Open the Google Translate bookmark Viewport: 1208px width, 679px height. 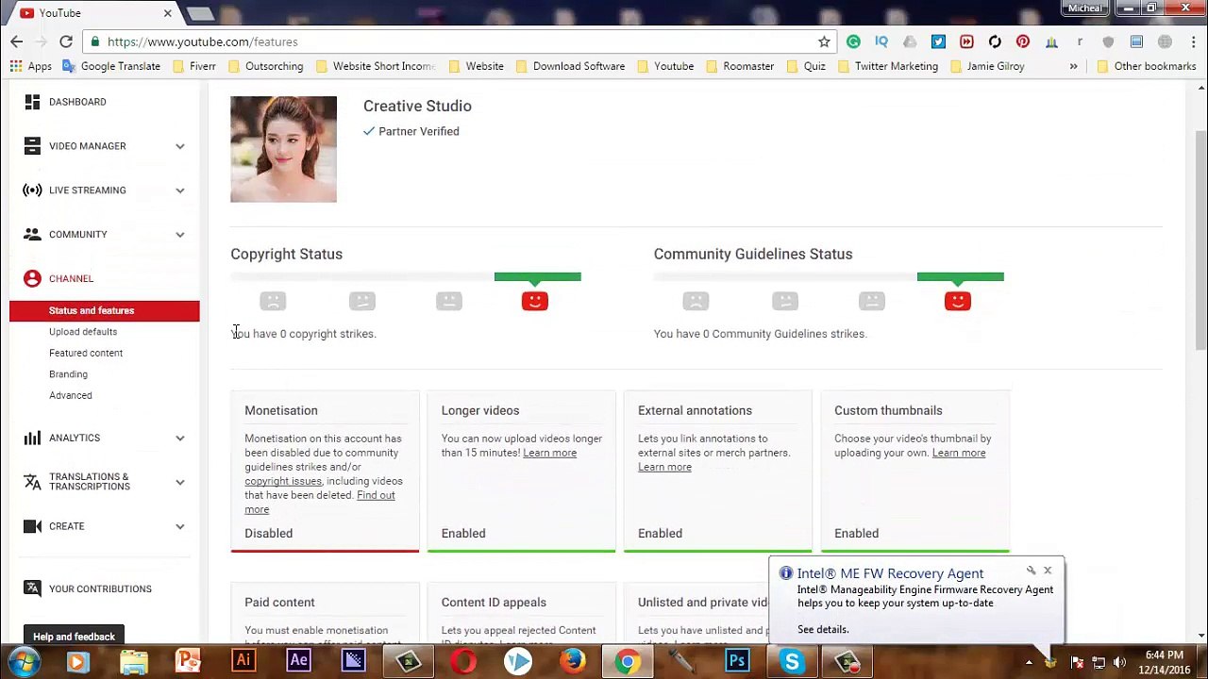(x=111, y=66)
